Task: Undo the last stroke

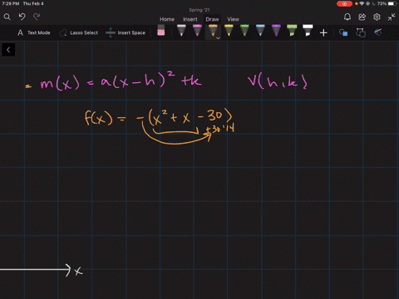Action: (22, 17)
